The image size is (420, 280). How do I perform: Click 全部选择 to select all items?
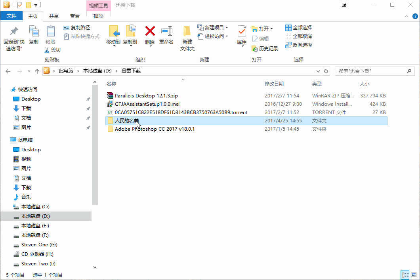click(x=298, y=27)
